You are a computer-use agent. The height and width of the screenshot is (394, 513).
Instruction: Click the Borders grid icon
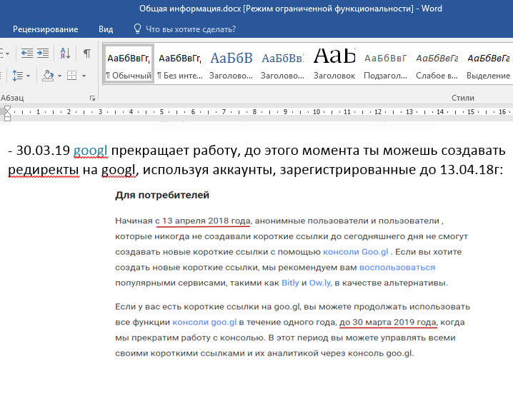pos(71,76)
